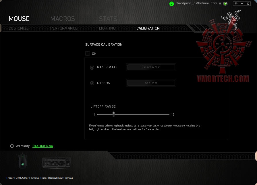
Task: Select the Razer DeathAdder Chroma mouse thumbnail
Action: (x=23, y=161)
